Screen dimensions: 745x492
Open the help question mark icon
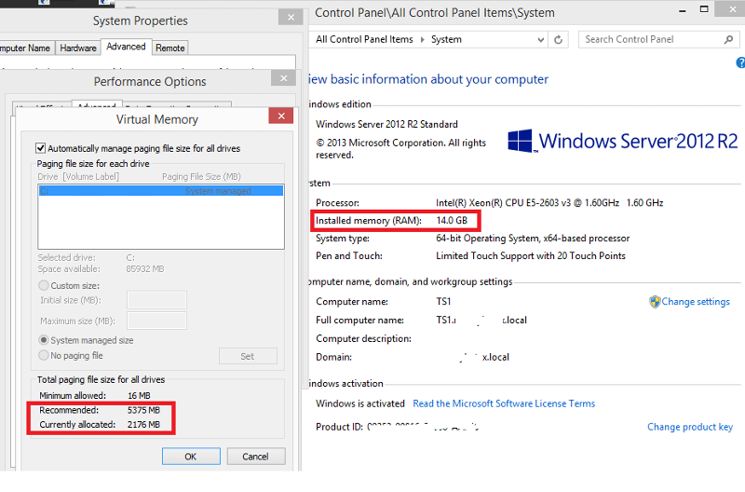coord(740,62)
